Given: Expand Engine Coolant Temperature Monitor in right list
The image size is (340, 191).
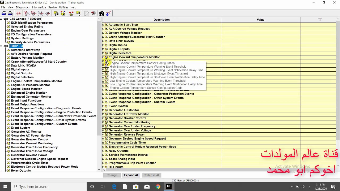Looking at the screenshot, I should pos(103,57).
